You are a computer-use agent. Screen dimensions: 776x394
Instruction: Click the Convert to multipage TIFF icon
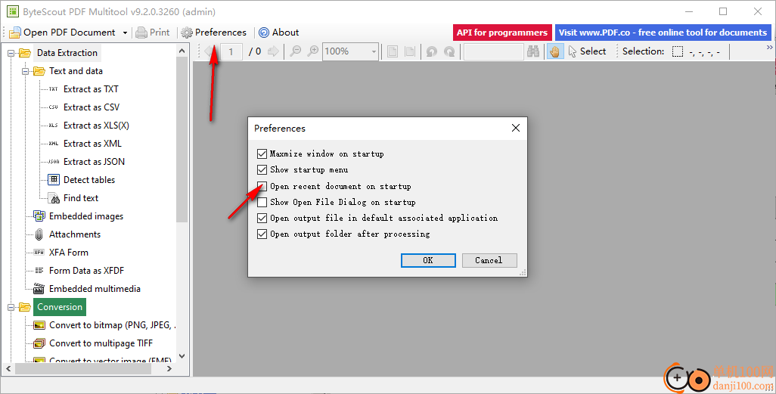coord(39,343)
